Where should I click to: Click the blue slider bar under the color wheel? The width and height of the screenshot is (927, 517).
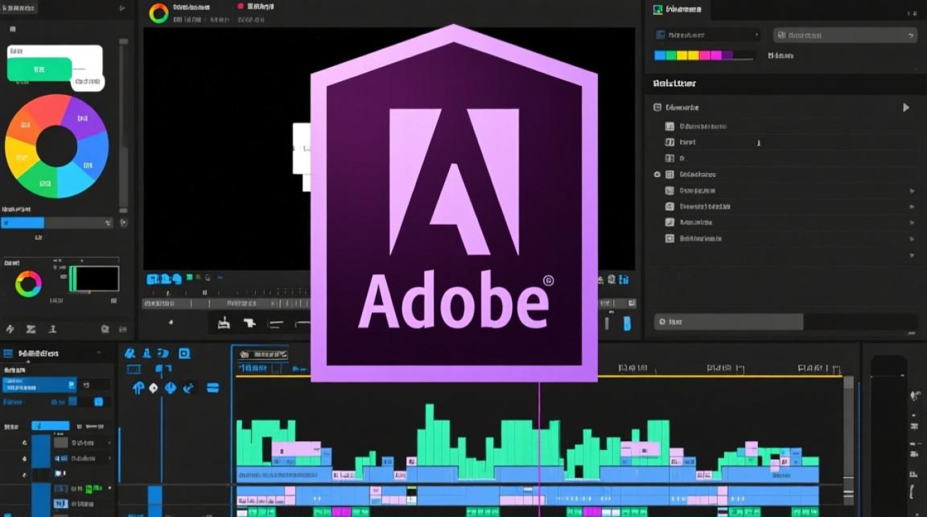22,223
